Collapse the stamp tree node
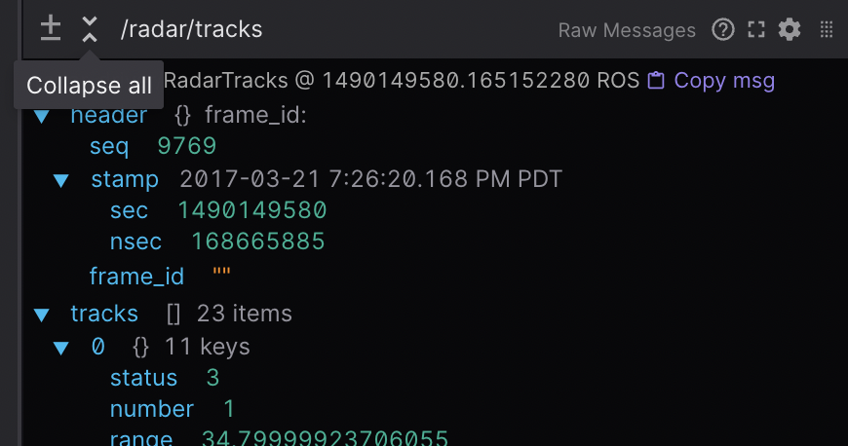The height and width of the screenshot is (446, 848). pyautogui.click(x=61, y=179)
